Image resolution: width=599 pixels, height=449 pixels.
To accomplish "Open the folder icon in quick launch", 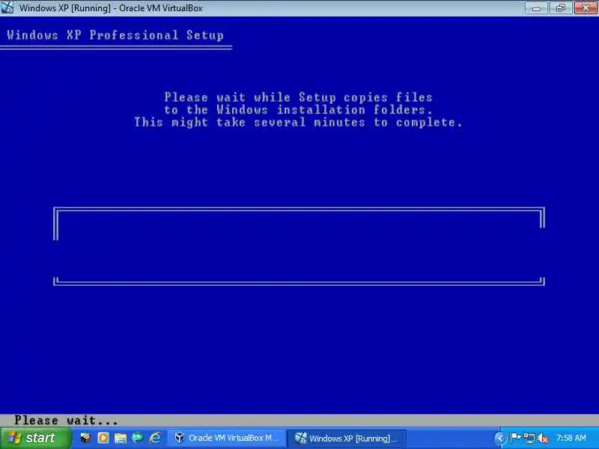I will tap(121, 438).
